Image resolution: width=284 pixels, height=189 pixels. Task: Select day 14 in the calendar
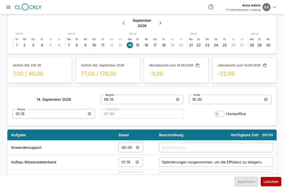pos(130,45)
